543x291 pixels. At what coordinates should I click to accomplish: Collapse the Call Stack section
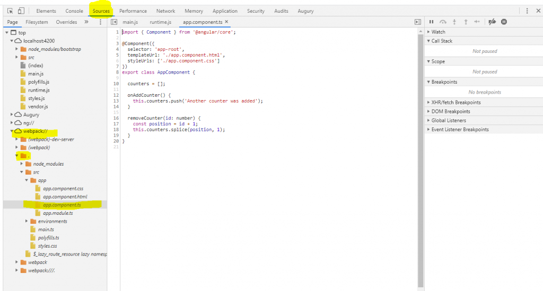point(428,41)
